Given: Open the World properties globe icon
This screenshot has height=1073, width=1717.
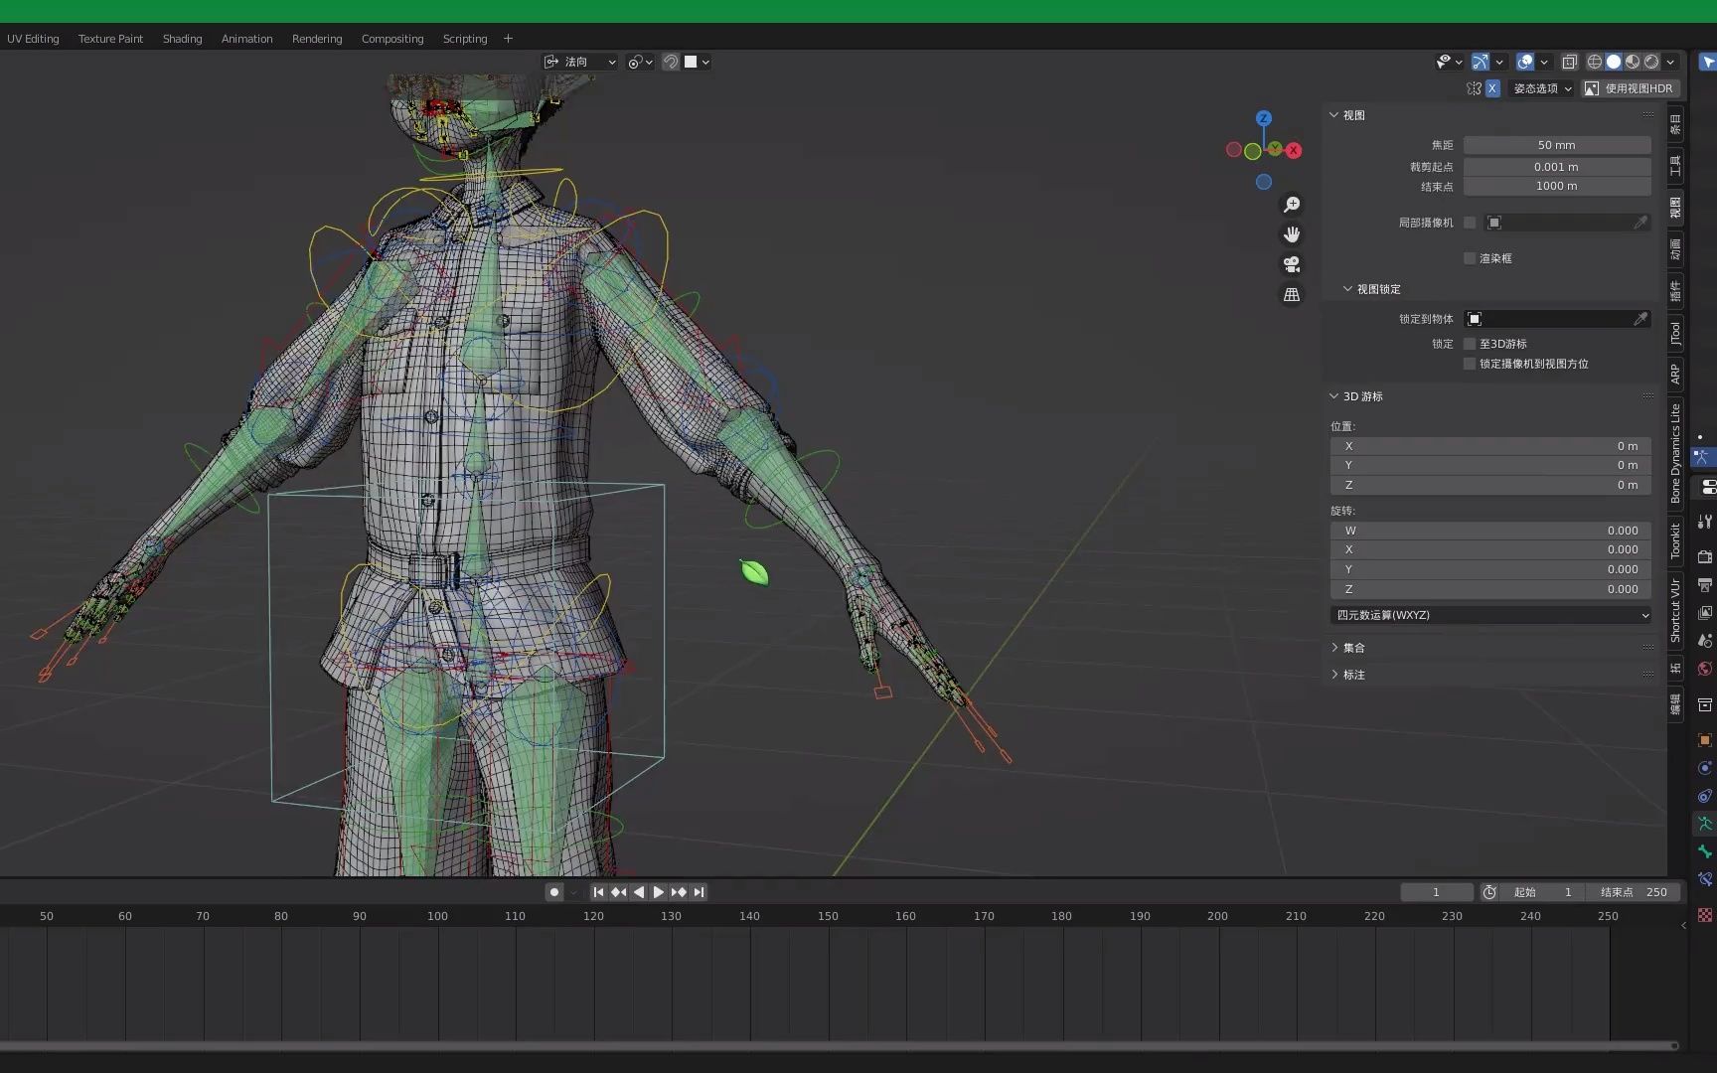Looking at the screenshot, I should click(x=1705, y=668).
